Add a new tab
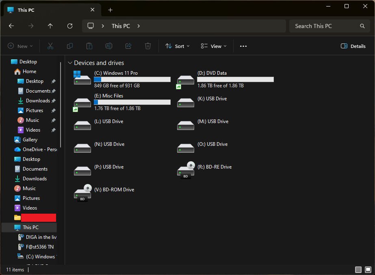 110,10
